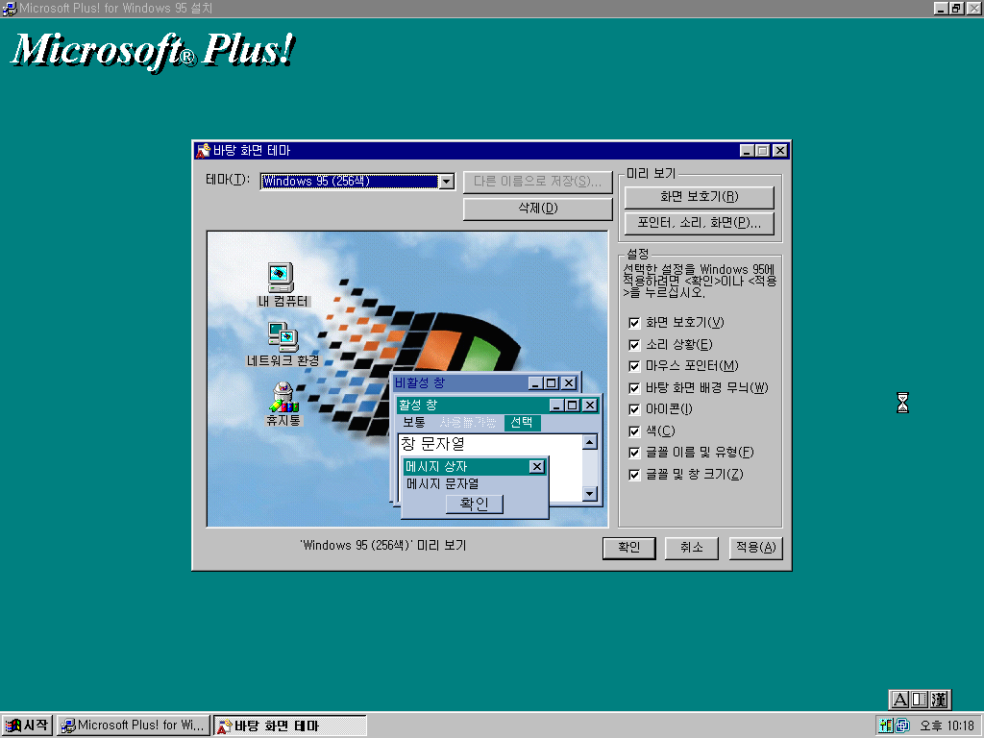Toggle the IME half/full width button
The width and height of the screenshot is (984, 738).
pyautogui.click(x=920, y=700)
